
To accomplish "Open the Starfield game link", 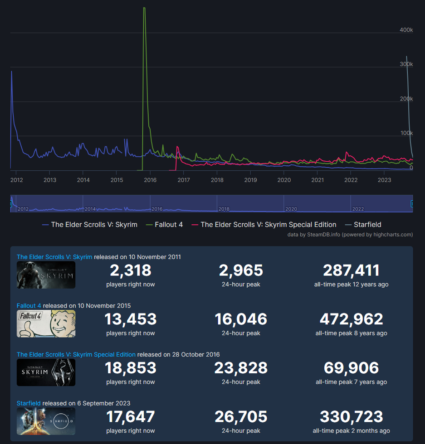I will click(29, 403).
